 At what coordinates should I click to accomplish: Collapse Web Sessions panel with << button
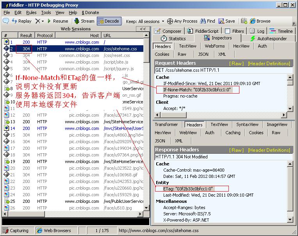point(143,29)
